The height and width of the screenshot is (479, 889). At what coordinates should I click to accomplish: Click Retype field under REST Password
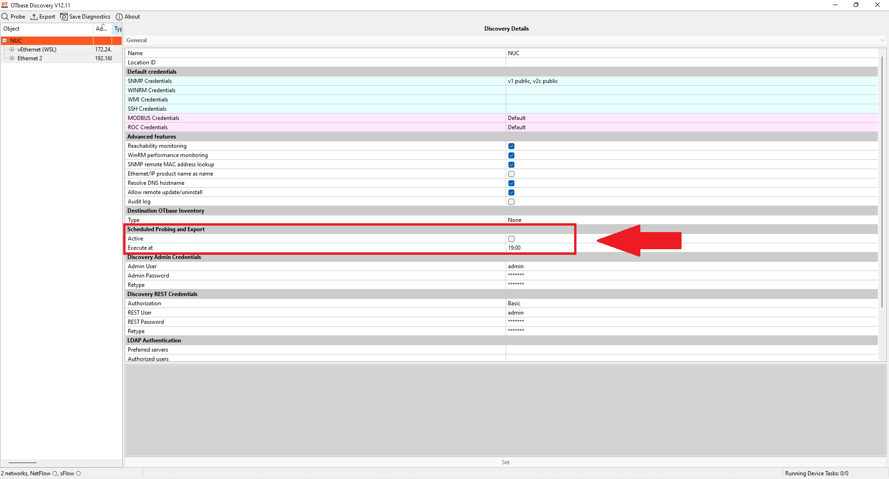pyautogui.click(x=692, y=331)
